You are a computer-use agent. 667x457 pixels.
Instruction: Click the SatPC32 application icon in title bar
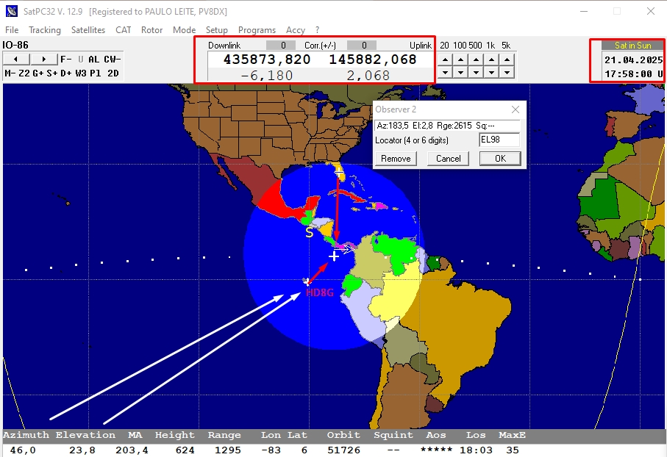coord(12,11)
